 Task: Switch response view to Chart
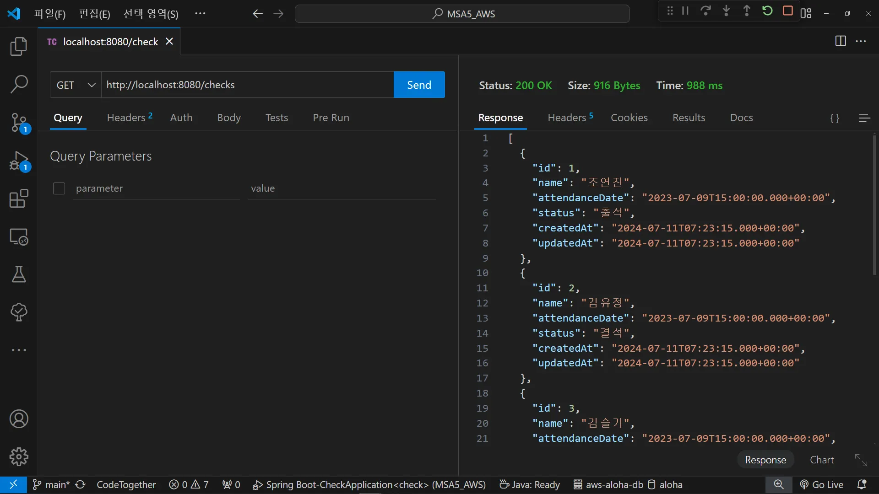pos(822,460)
